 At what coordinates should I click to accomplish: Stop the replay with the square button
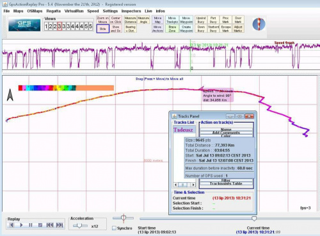pyautogui.click(x=40, y=225)
